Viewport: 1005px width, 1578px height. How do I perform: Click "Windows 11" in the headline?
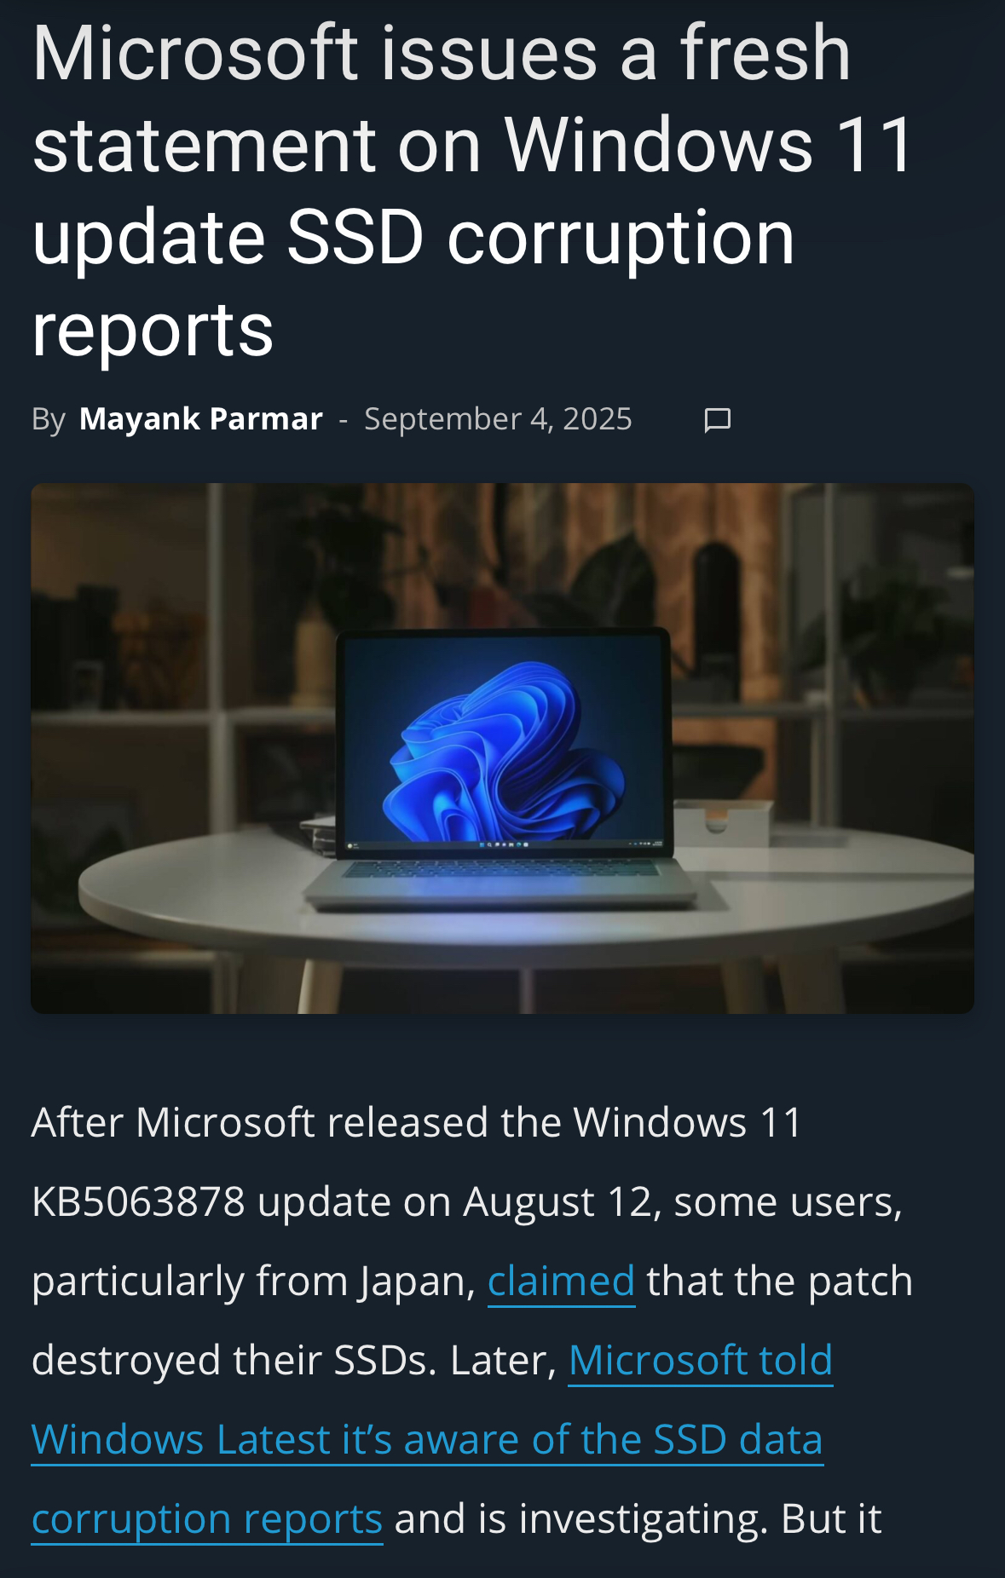710,146
